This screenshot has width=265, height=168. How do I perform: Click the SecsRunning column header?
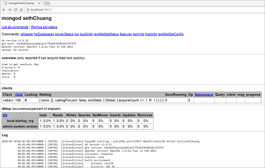(176, 95)
